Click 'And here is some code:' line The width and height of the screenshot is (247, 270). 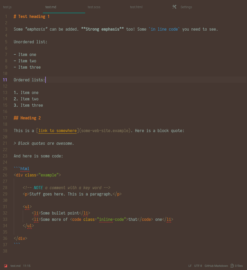[38, 156]
